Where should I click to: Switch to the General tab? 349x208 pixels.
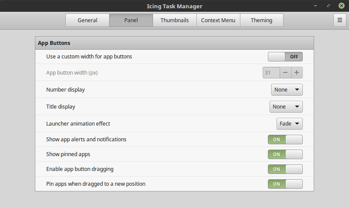pos(87,20)
